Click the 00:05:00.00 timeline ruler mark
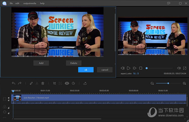 click(x=134, y=91)
